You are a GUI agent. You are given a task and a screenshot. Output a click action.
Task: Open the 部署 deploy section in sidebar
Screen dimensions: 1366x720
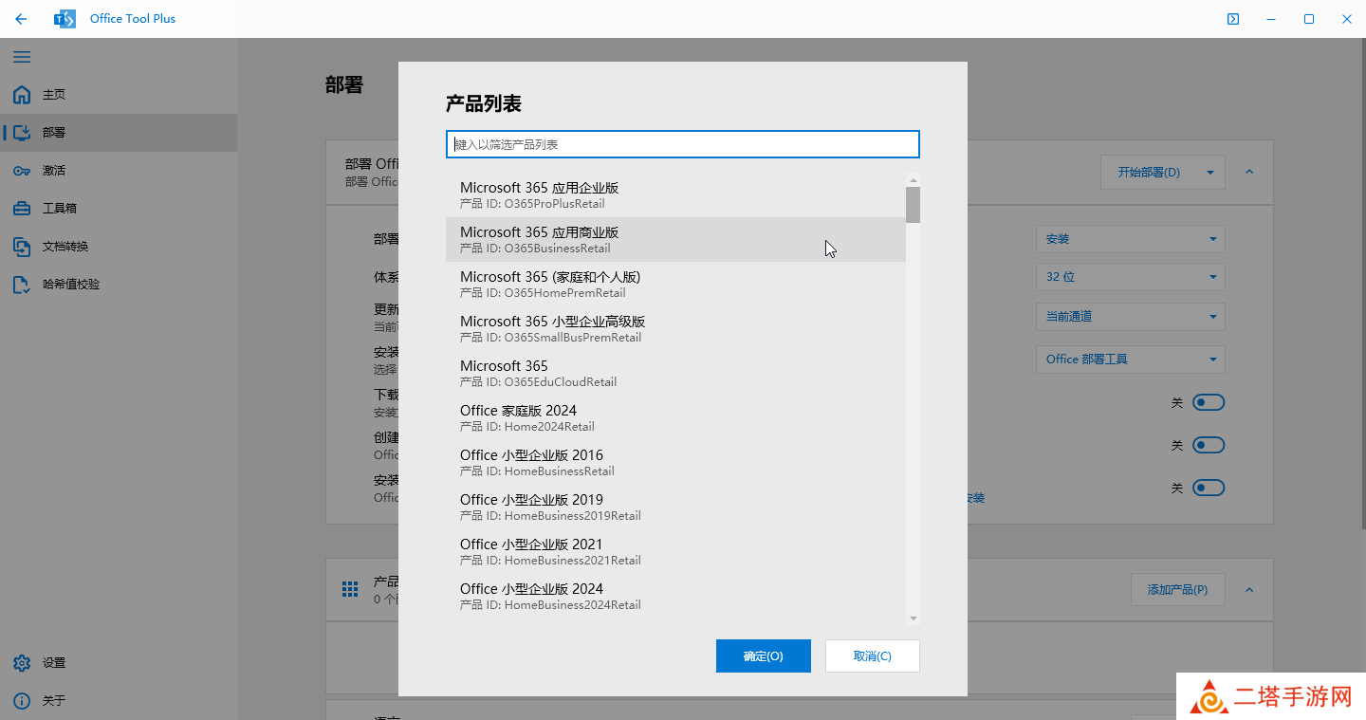pos(119,133)
